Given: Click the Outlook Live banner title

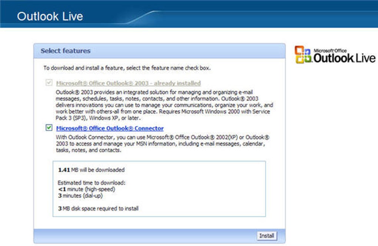Looking at the screenshot, I should 50,16.
